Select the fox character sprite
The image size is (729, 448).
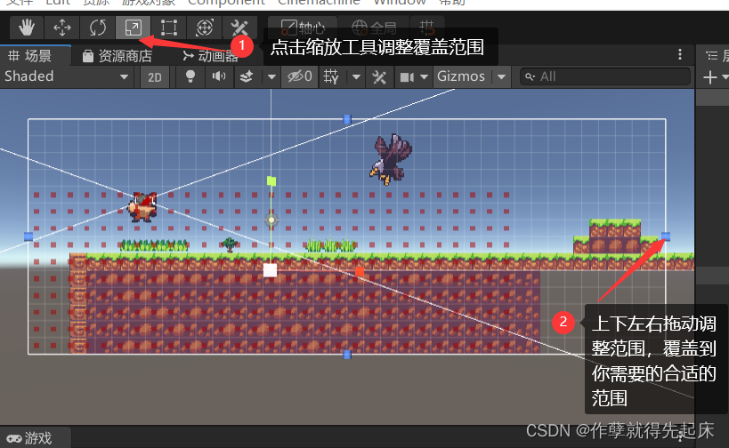coord(142,207)
